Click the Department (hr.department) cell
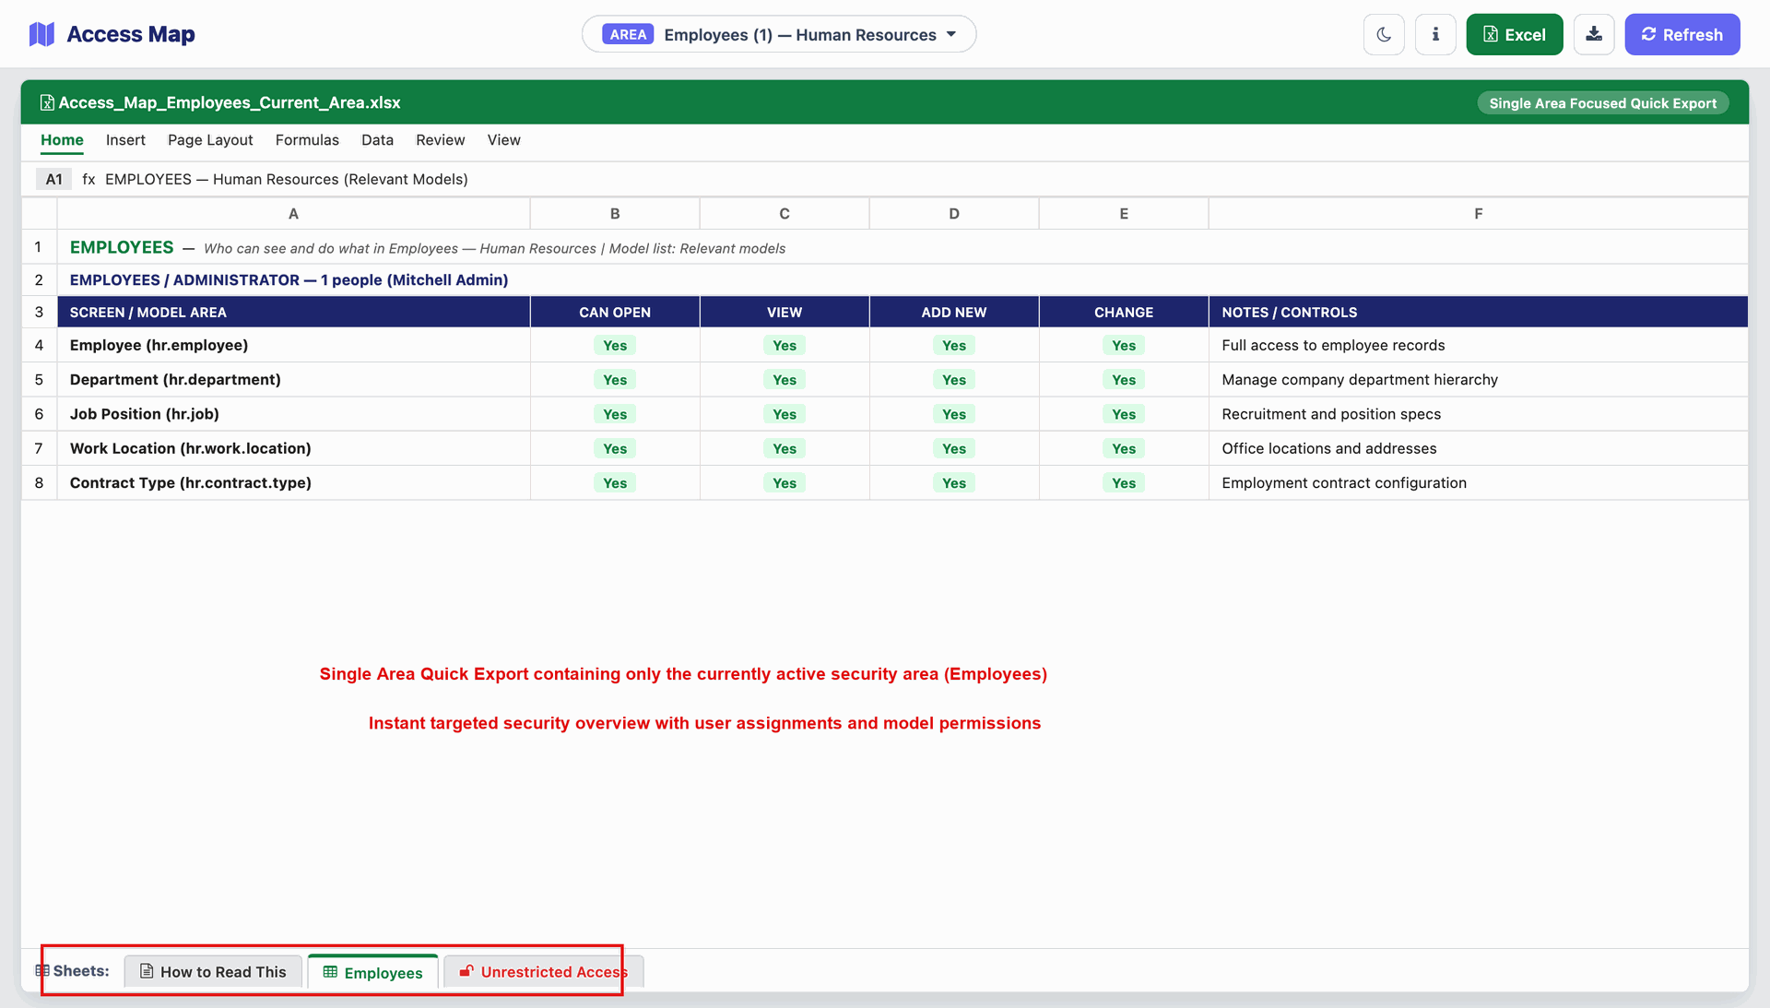Image resolution: width=1770 pixels, height=1008 pixels. click(293, 379)
